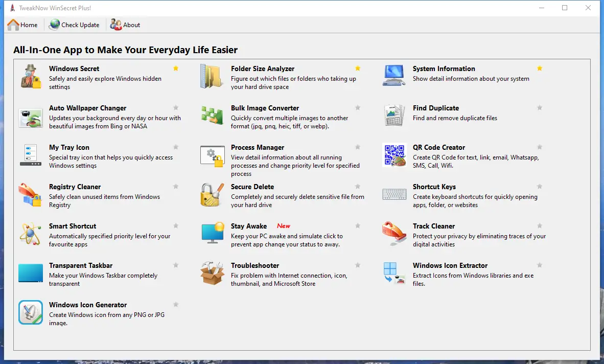Click the Folder Size Analyzer folder icon
This screenshot has width=604, height=364.
point(212,76)
